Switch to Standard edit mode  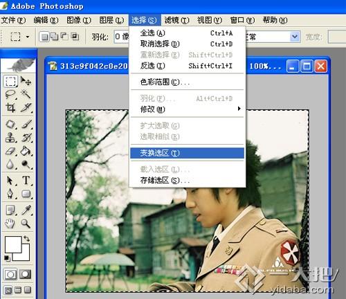(10, 274)
